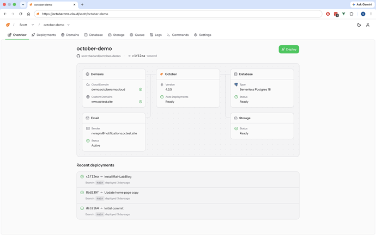Viewport: 376px width, 235px height.
Task: Click the Postgres elephant icon beside Type
Action: click(x=236, y=85)
